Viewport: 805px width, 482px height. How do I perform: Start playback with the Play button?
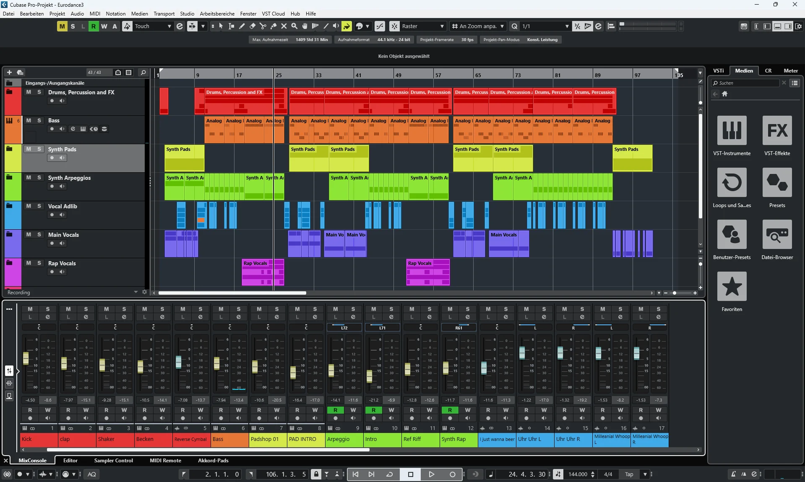click(x=431, y=474)
